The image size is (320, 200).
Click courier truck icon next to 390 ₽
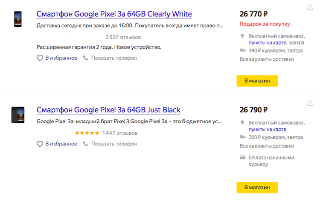pyautogui.click(x=242, y=51)
